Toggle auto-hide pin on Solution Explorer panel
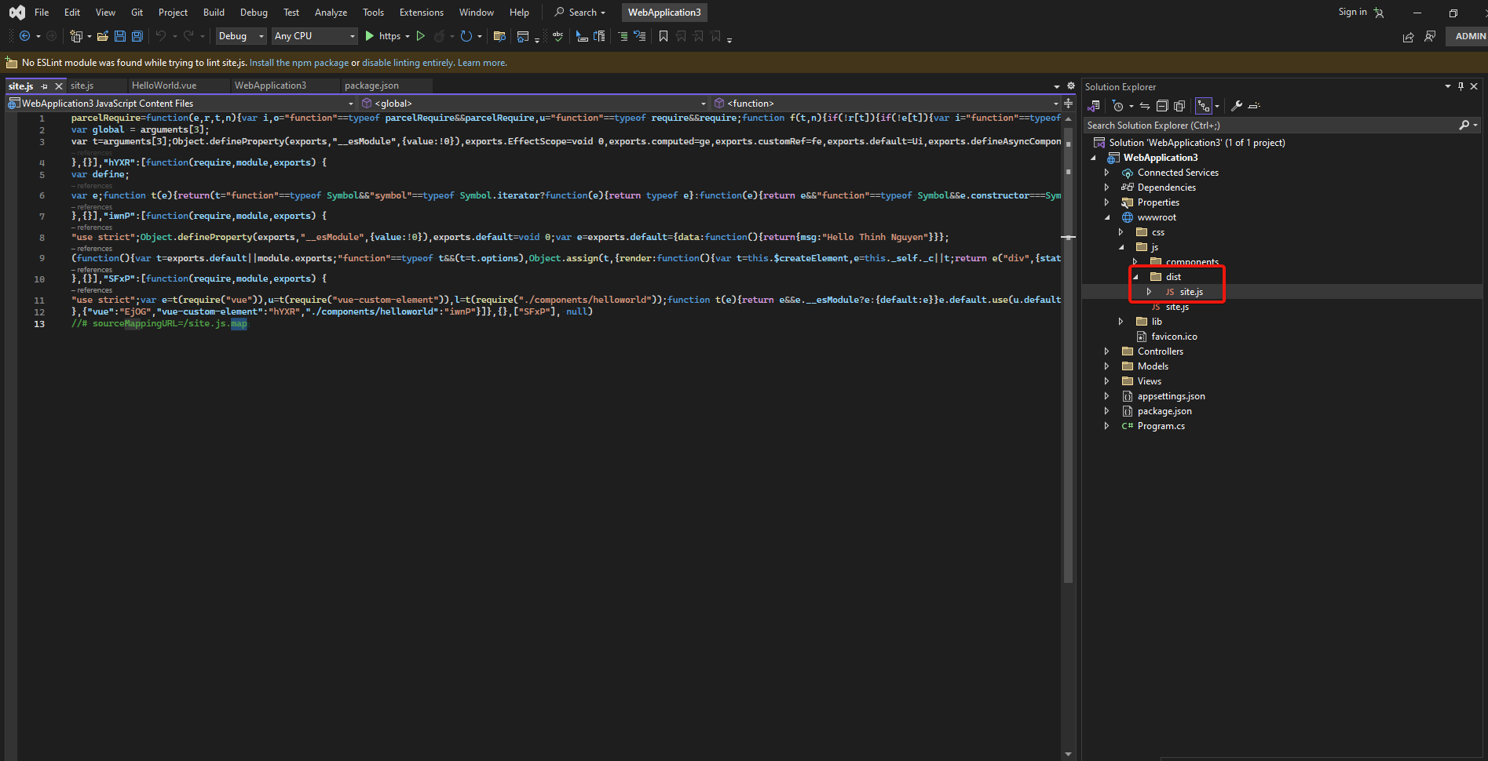This screenshot has width=1488, height=761. (x=1461, y=86)
